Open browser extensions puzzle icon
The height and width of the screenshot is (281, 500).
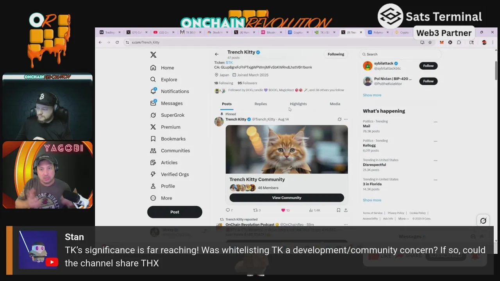tap(459, 42)
